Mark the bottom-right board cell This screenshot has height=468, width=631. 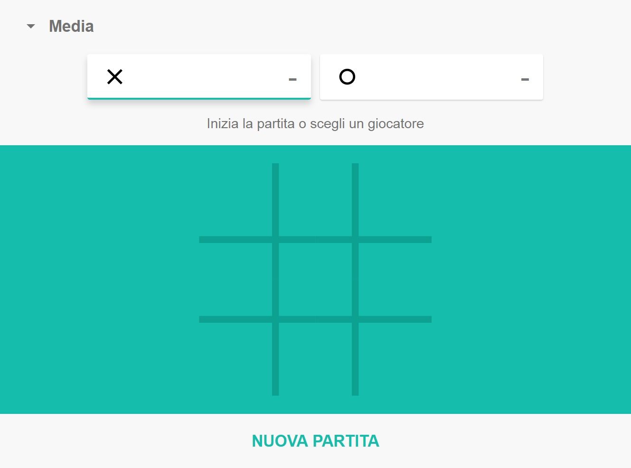(x=395, y=359)
